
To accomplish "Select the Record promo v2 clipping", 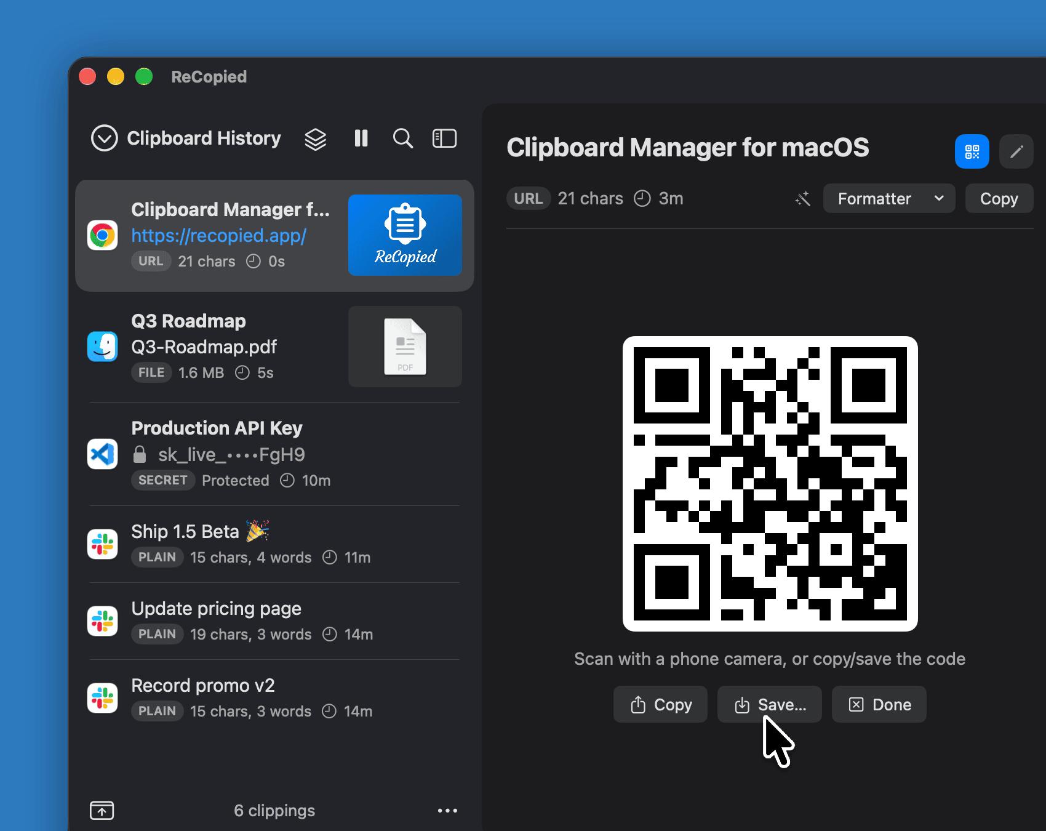I will 274,698.
